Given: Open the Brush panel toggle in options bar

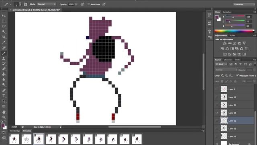Looking at the screenshot, I should [x=25, y=4].
